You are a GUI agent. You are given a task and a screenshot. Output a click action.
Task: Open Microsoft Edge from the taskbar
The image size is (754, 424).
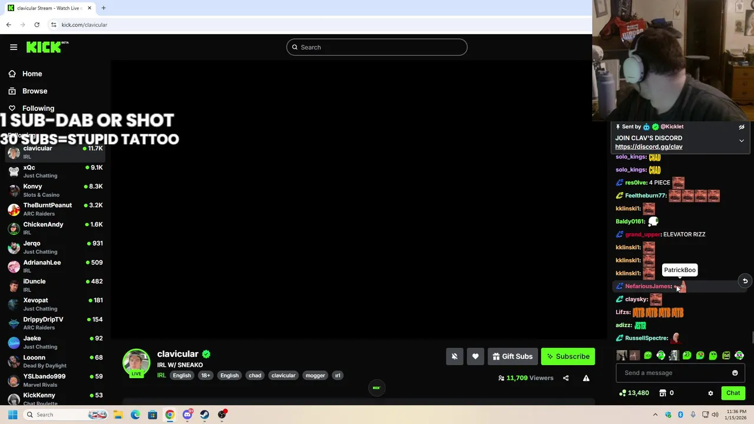[x=135, y=415]
